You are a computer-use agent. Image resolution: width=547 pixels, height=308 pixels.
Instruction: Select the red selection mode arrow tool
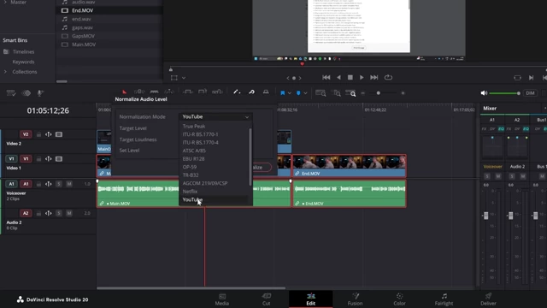124,92
